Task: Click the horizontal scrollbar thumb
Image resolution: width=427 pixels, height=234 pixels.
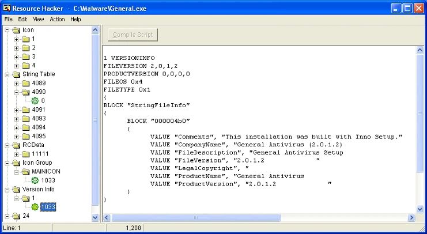Action: pos(195,217)
